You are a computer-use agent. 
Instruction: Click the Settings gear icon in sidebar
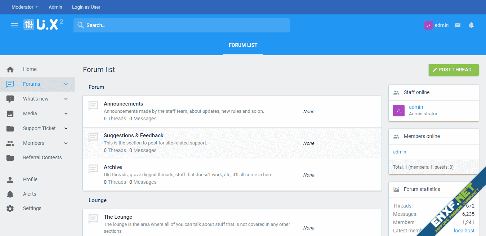click(10, 209)
